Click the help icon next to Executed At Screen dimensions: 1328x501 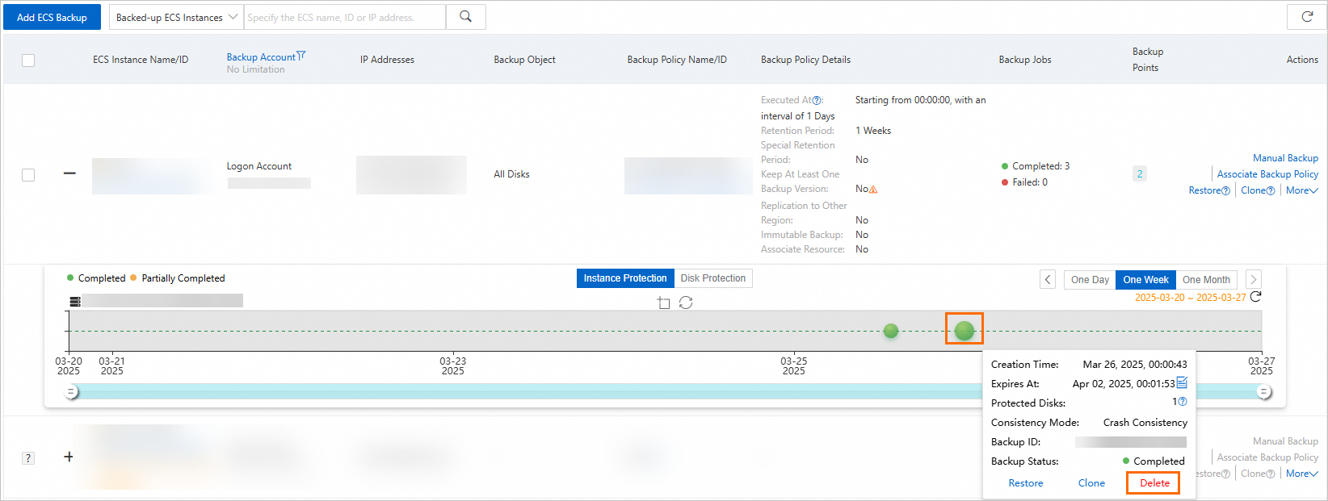click(817, 100)
